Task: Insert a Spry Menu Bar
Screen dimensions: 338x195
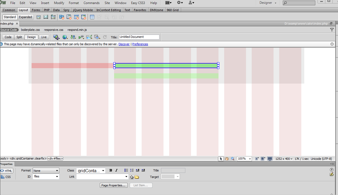Action: tap(62, 17)
